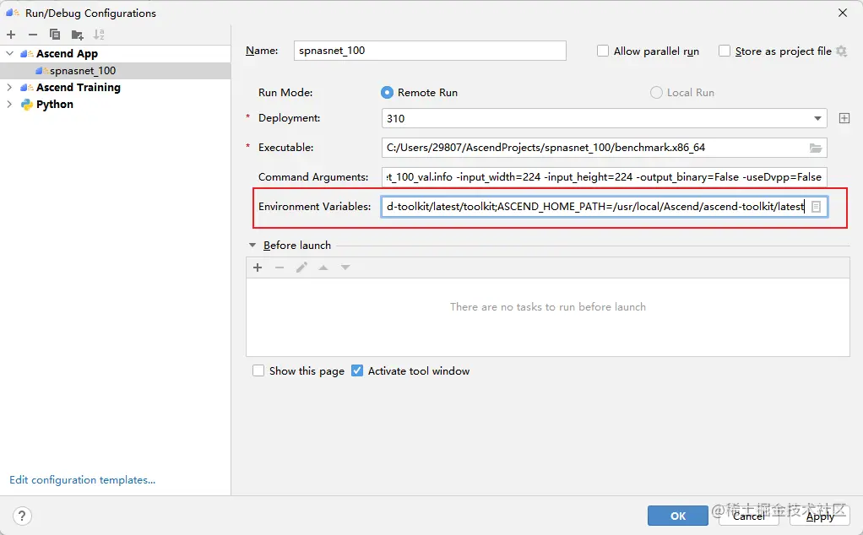Select Remote Run mode
Screen dimensions: 863x535
point(387,92)
